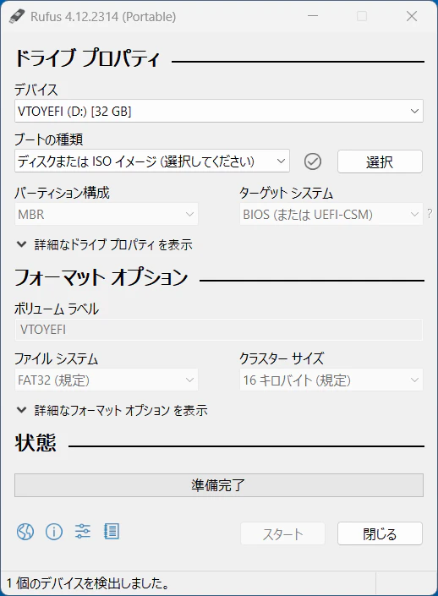Viewport: 438px width, 596px height.
Task: Open the ターゲット システム dropdown
Action: [x=331, y=214]
